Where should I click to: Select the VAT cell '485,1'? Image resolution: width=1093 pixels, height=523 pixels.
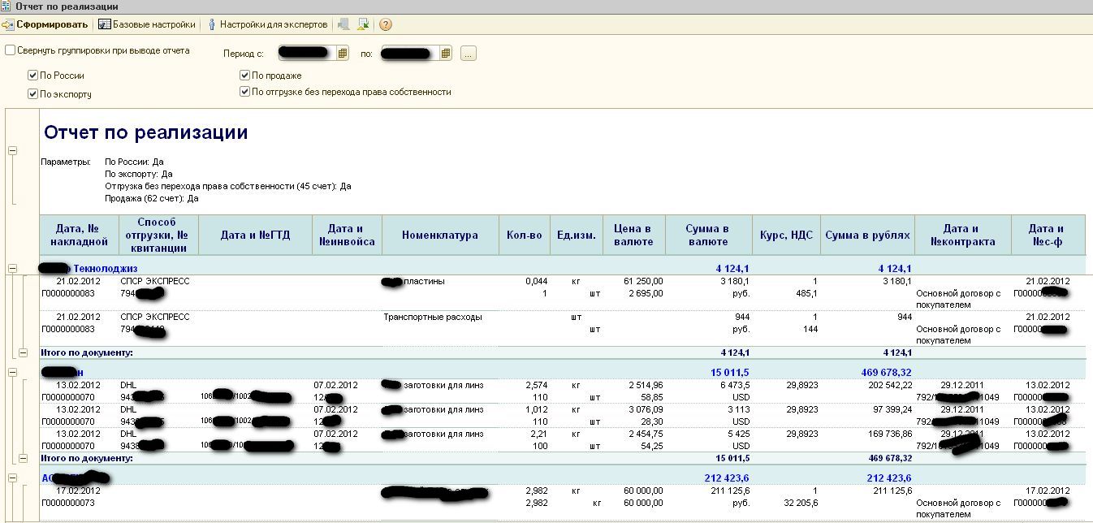click(806, 293)
